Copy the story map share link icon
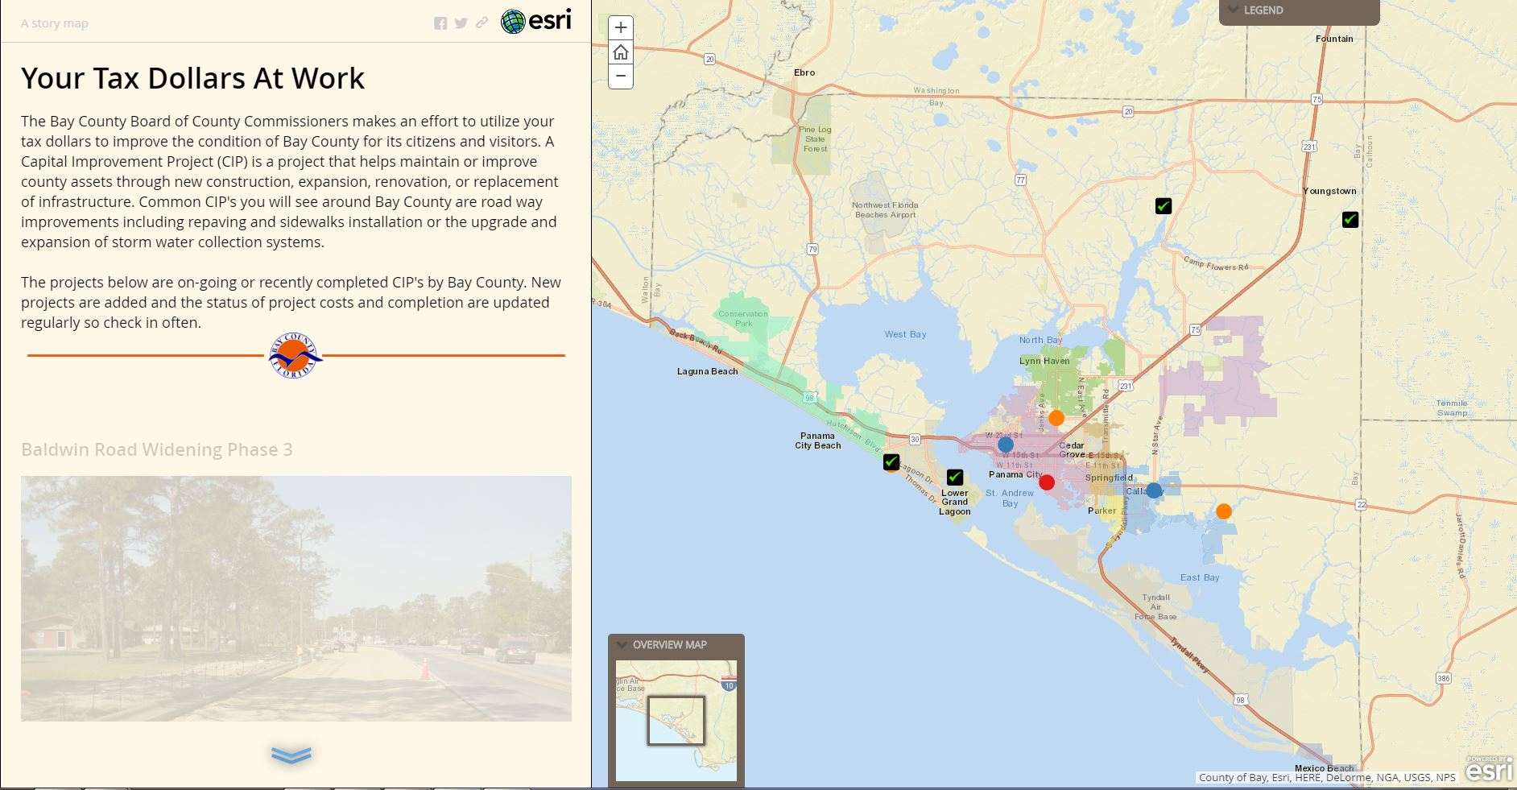This screenshot has width=1517, height=790. tap(482, 23)
